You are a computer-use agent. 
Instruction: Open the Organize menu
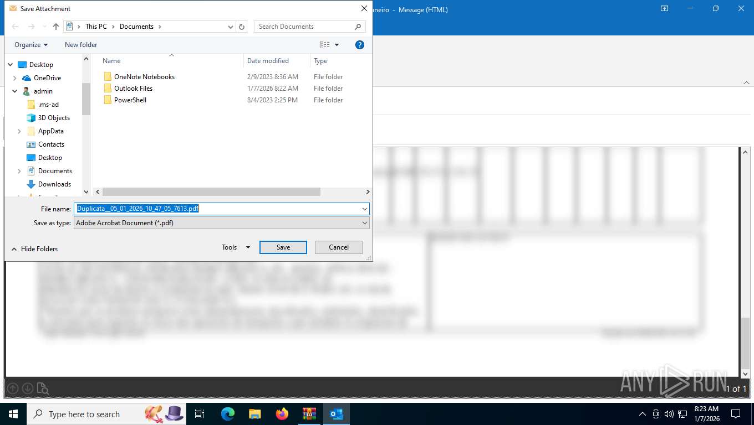click(x=31, y=45)
